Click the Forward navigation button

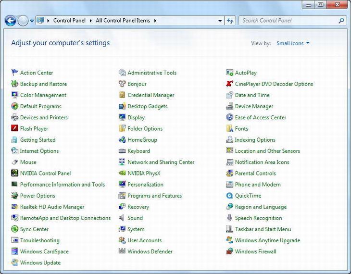pyautogui.click(x=23, y=21)
